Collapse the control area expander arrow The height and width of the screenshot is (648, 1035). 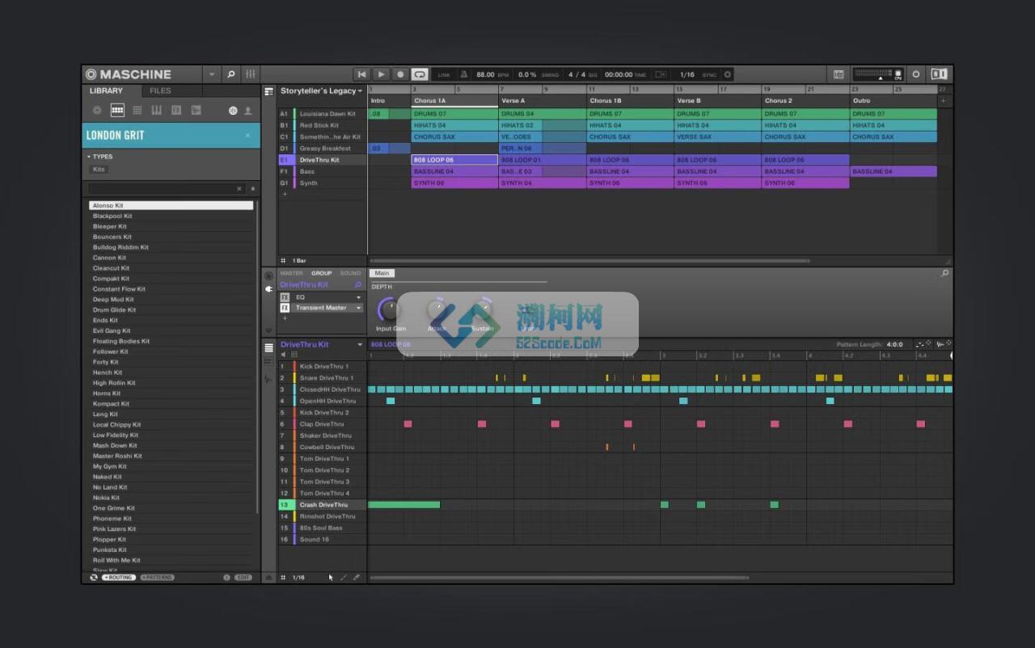(269, 330)
